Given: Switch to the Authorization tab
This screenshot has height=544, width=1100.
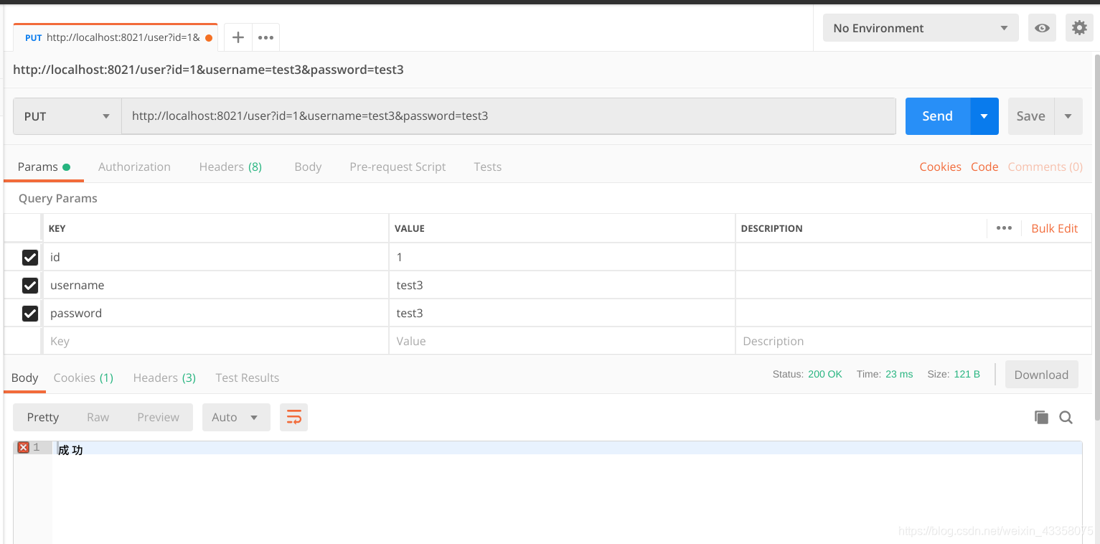Looking at the screenshot, I should [x=134, y=167].
